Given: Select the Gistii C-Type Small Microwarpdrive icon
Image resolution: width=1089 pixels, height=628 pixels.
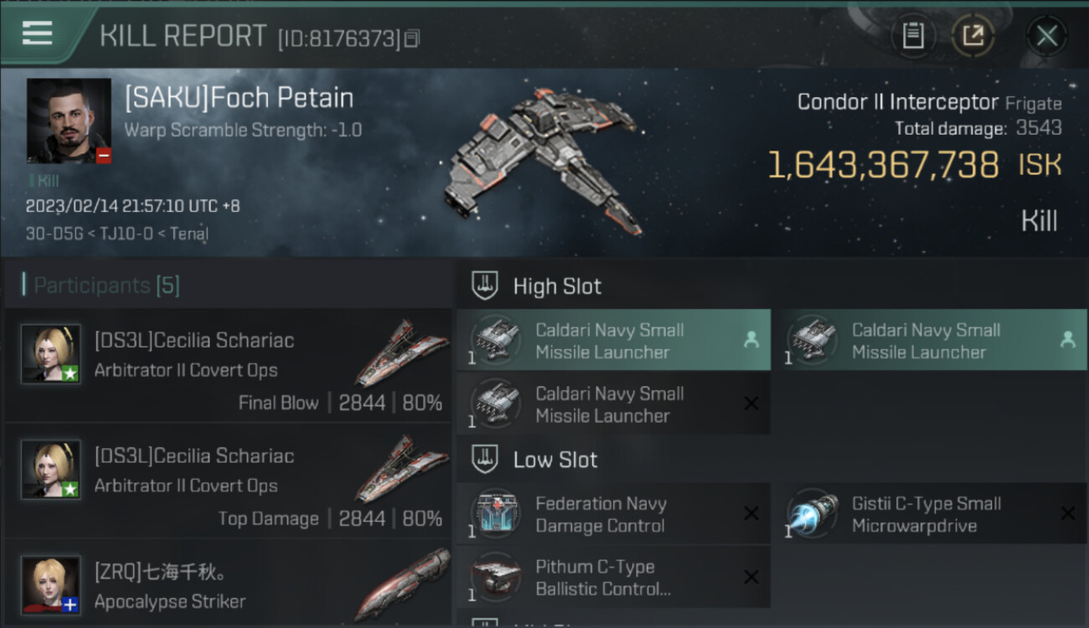Looking at the screenshot, I should pyautogui.click(x=813, y=514).
